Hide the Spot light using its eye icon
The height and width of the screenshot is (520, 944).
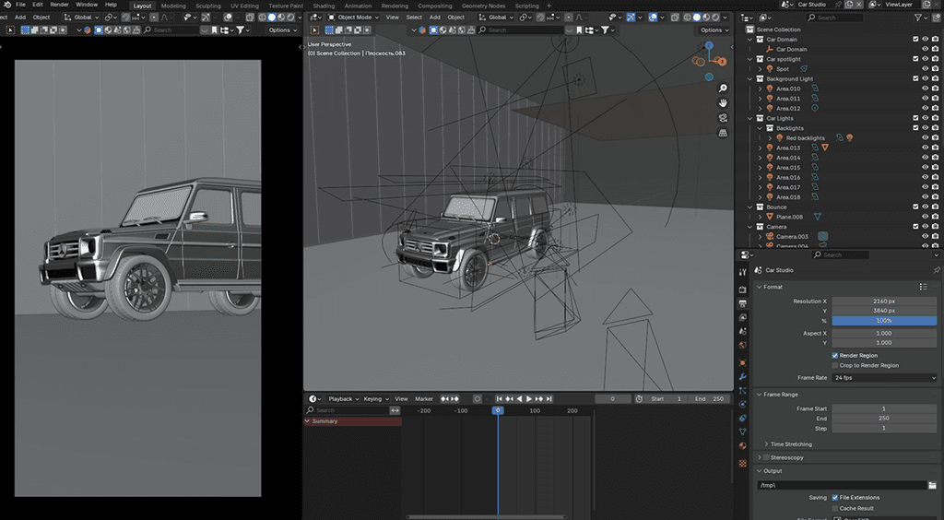tap(925, 69)
